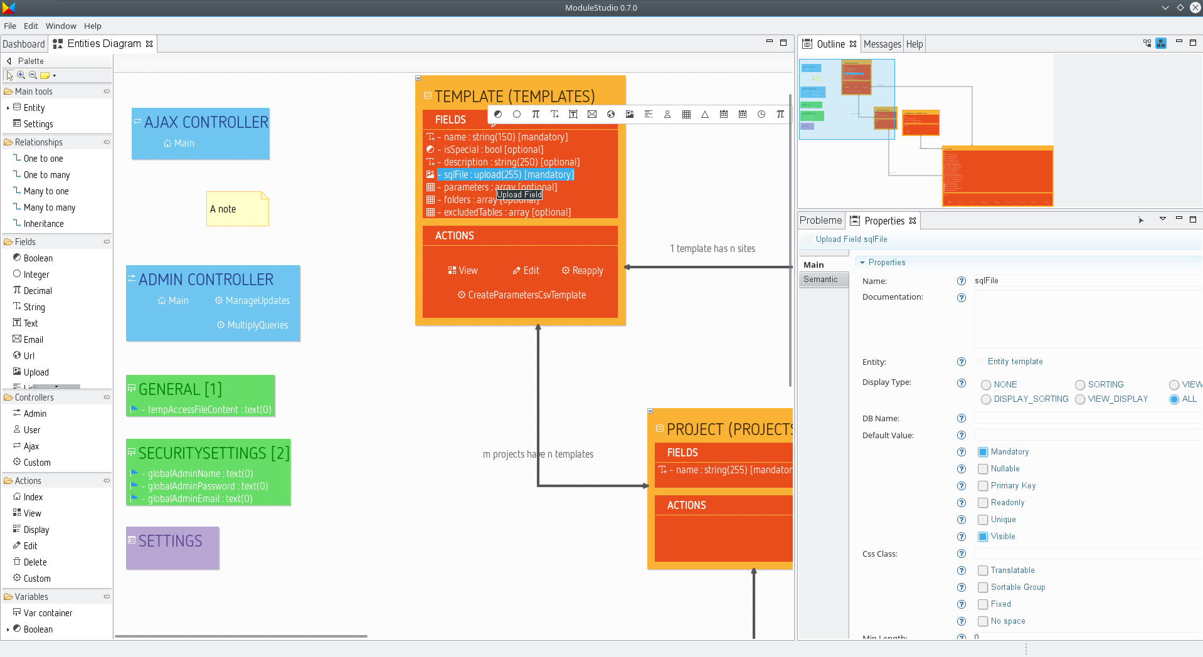Screen dimensions: 1203x657
Task: Collapse the TEMPLATE entity box
Action: (x=418, y=78)
